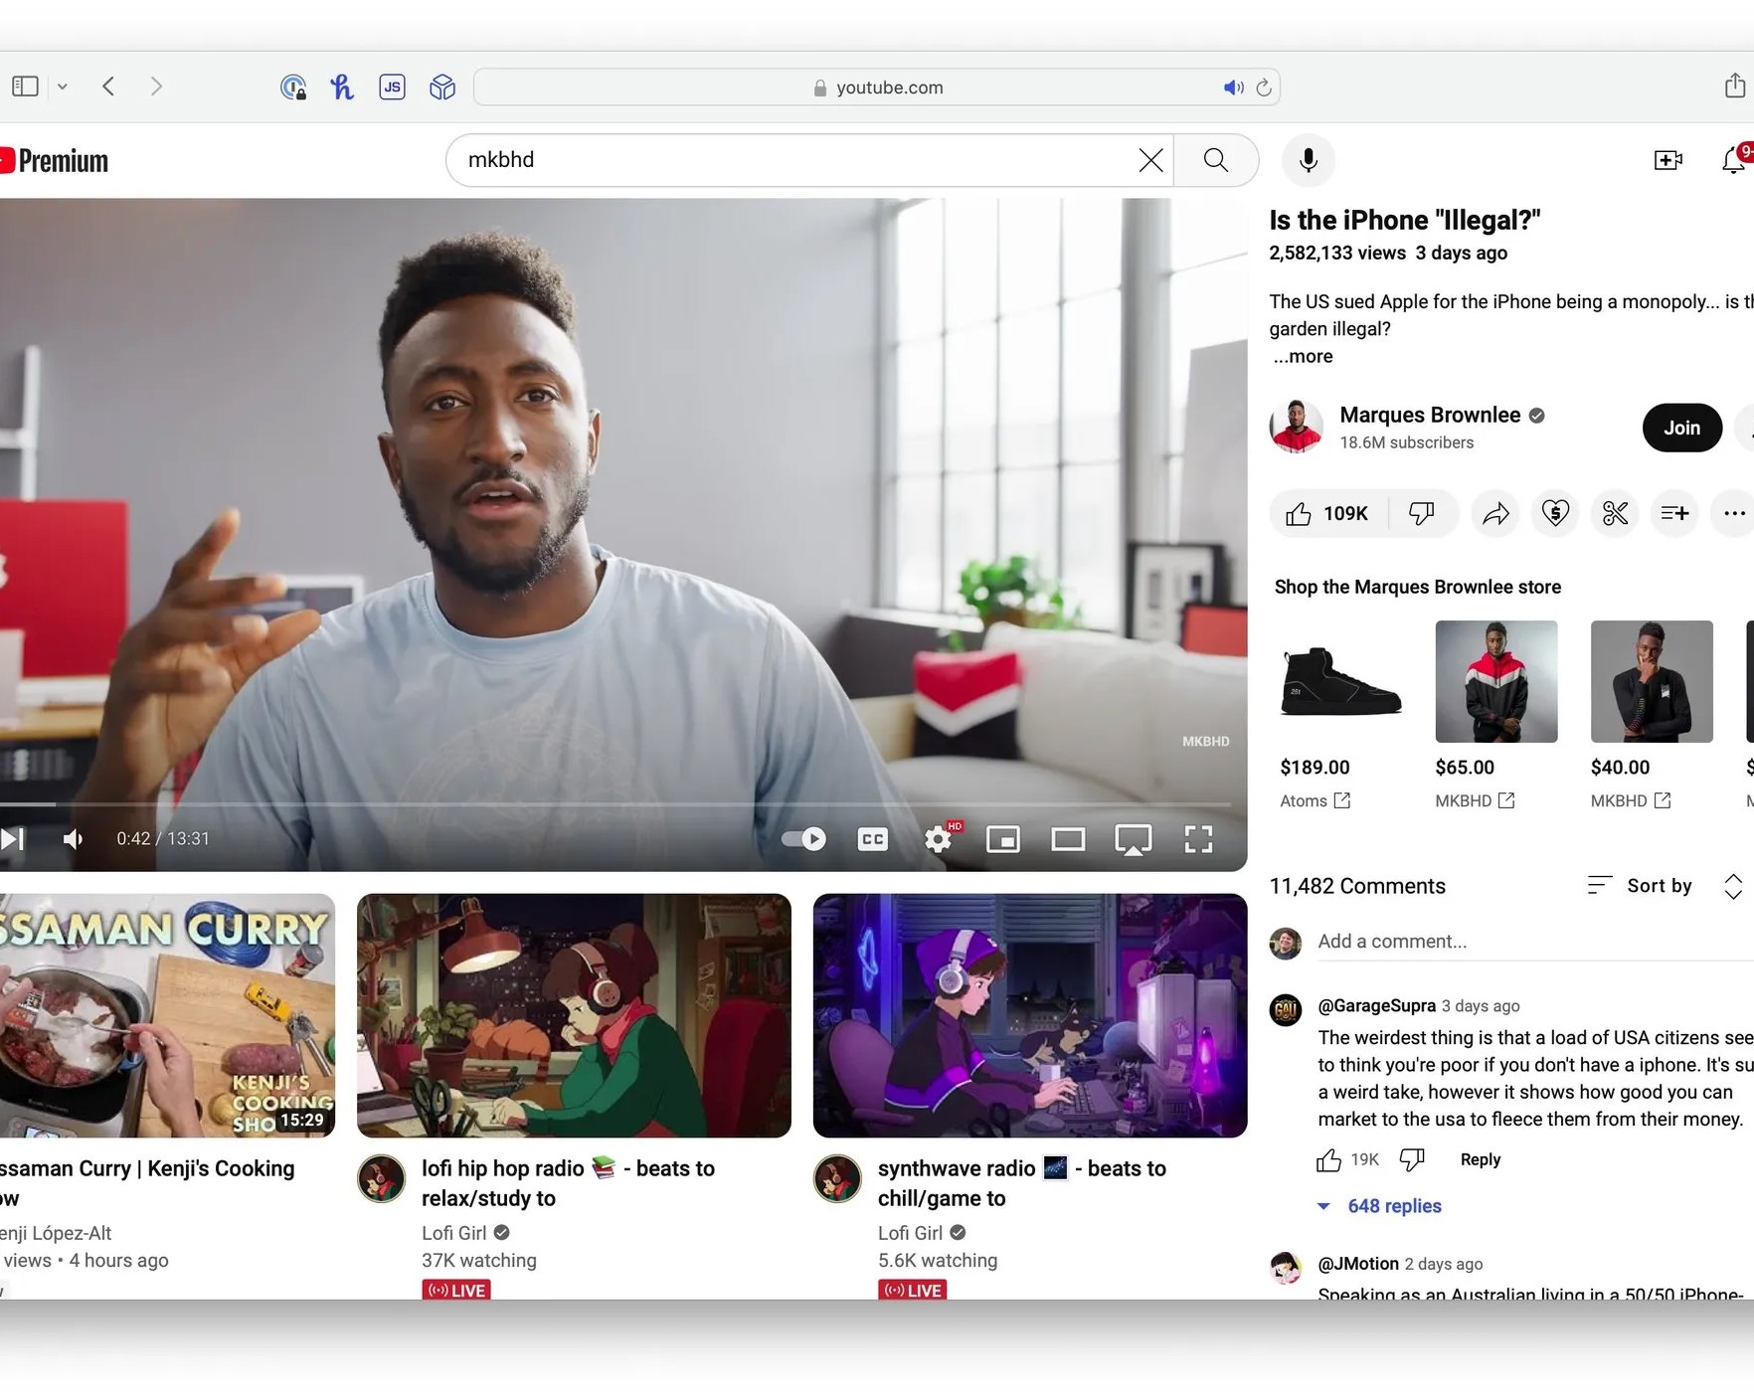The width and height of the screenshot is (1754, 1400).
Task: Dislike the video
Action: tap(1422, 513)
